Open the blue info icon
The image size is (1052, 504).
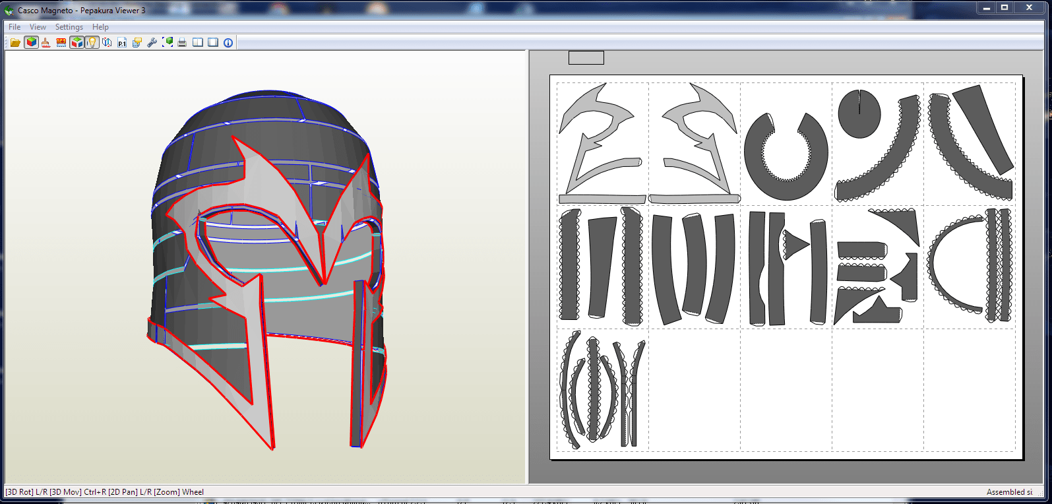coord(228,43)
